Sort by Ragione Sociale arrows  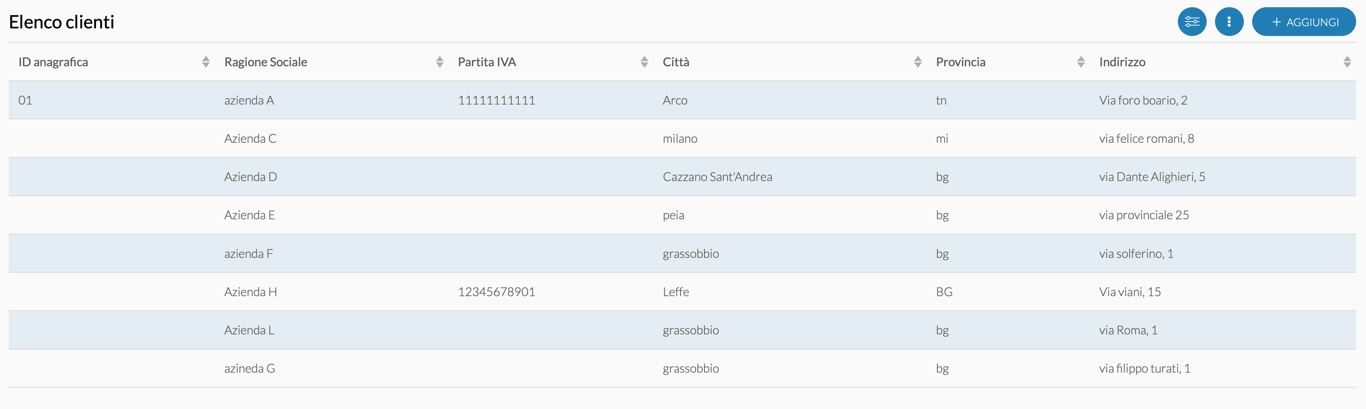440,62
